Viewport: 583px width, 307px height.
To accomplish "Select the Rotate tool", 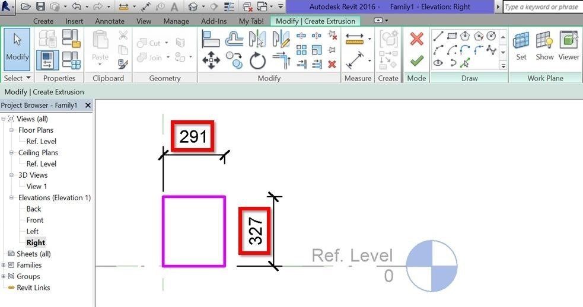I will pos(257,60).
